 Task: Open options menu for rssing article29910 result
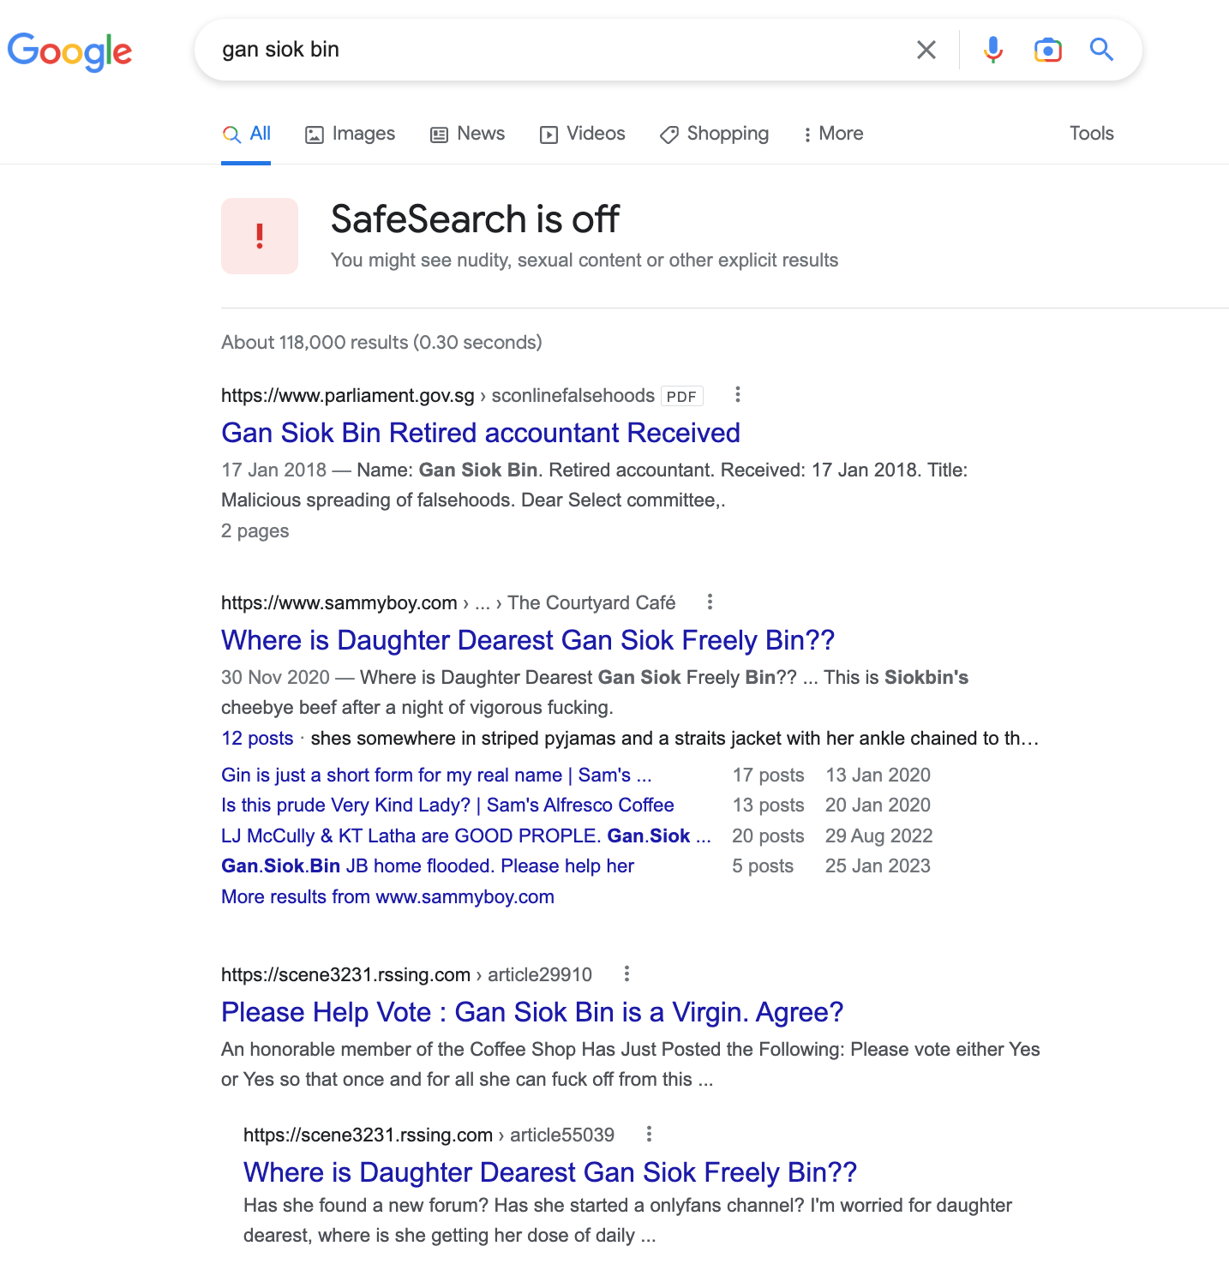(627, 974)
